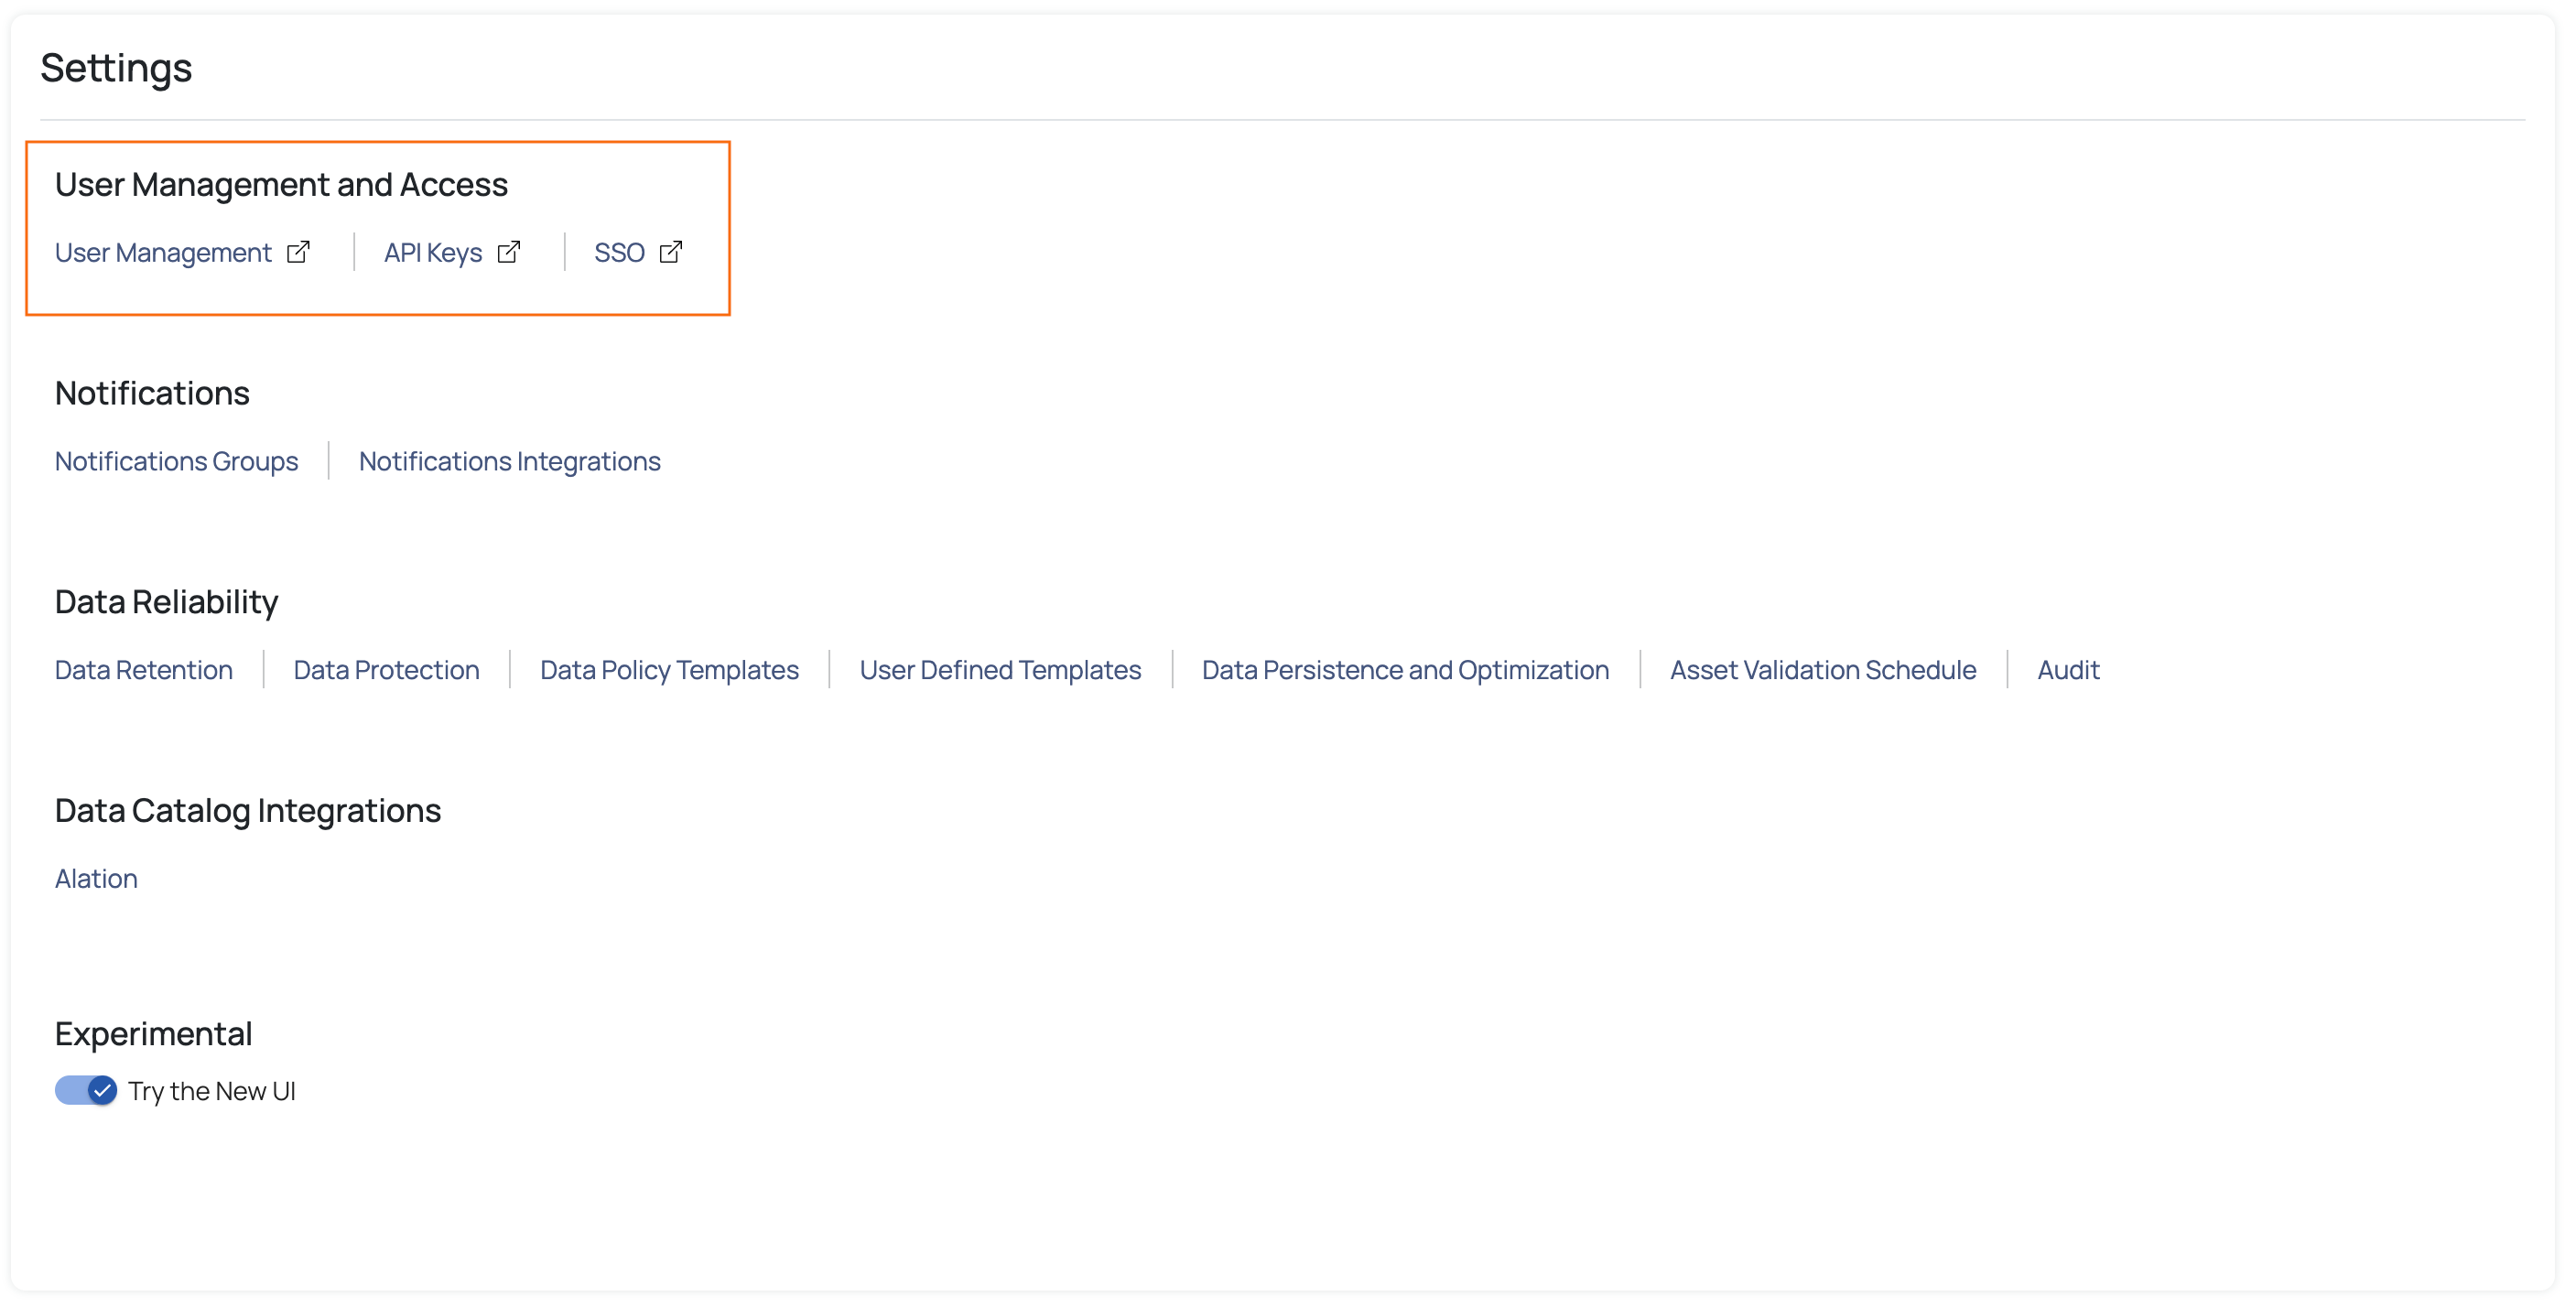Go to Notifications Groups
This screenshot has height=1307, width=2576.
[176, 461]
